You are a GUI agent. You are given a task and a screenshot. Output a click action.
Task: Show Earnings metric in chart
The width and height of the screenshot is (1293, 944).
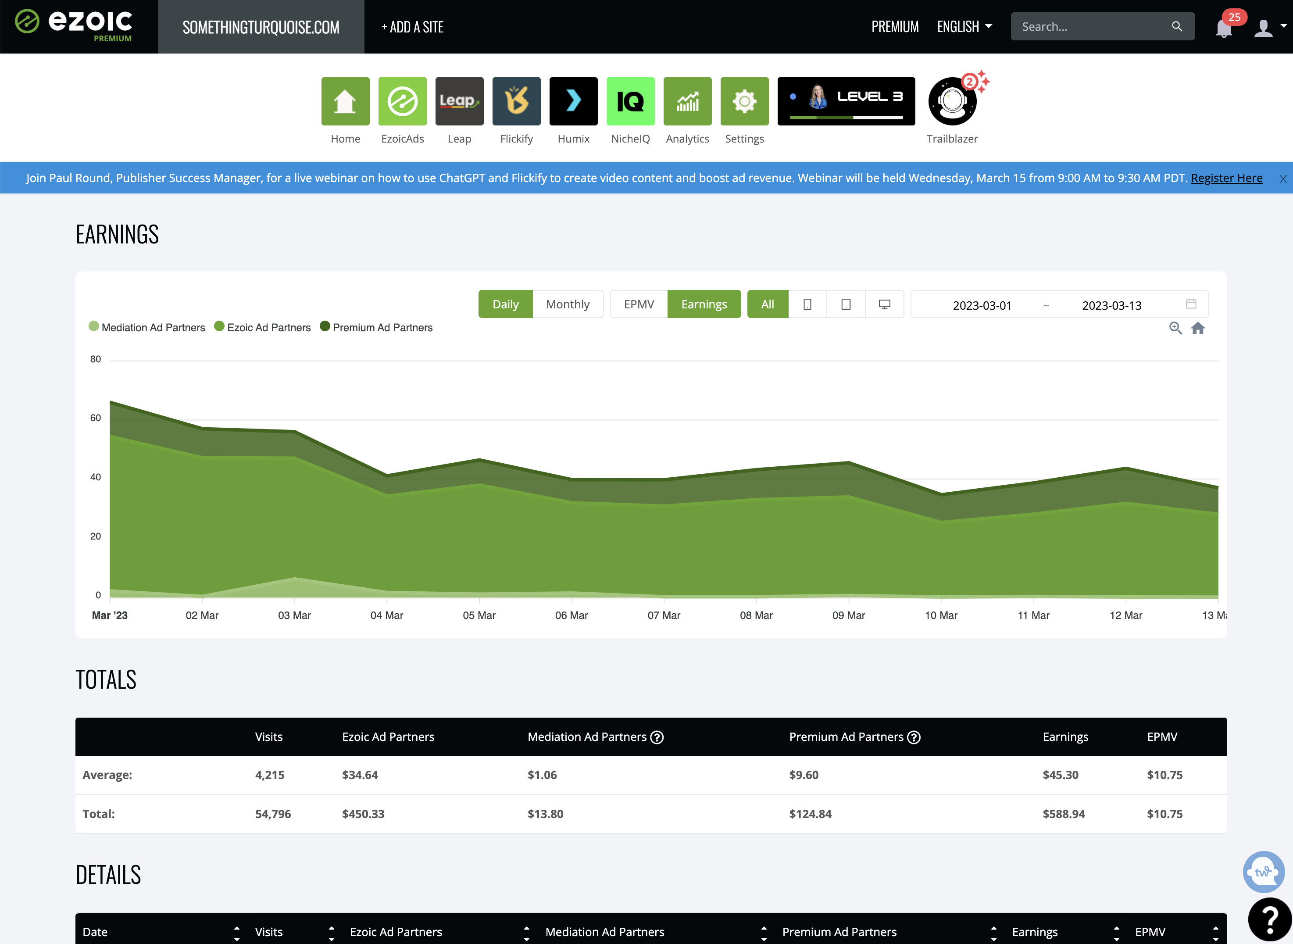pyautogui.click(x=704, y=304)
